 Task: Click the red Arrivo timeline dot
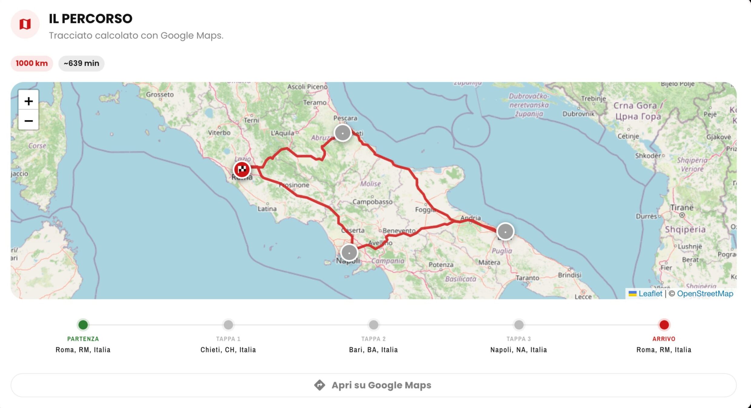click(664, 325)
